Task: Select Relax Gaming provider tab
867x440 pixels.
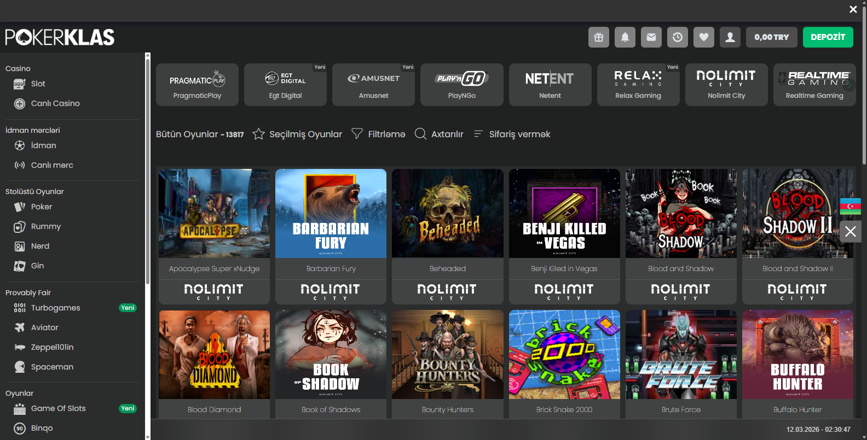Action: click(x=638, y=84)
